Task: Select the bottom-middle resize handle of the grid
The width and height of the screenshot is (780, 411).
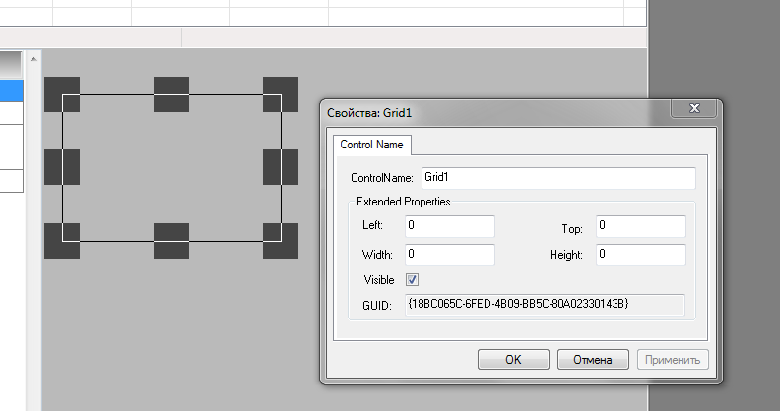Action: pos(171,241)
